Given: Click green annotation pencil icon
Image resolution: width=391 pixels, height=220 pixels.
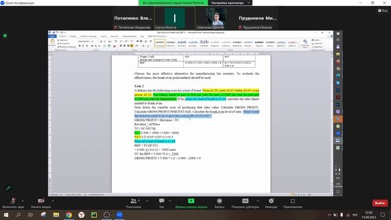Looking at the screenshot, I should pos(8,188).
